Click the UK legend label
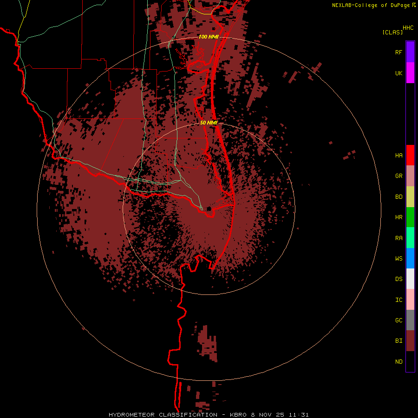This screenshot has height=418, width=418. [398, 73]
